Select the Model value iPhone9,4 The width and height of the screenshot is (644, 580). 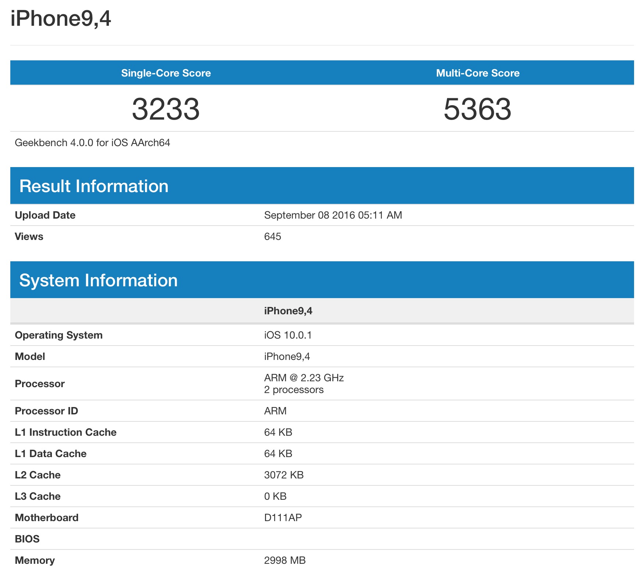(x=287, y=357)
